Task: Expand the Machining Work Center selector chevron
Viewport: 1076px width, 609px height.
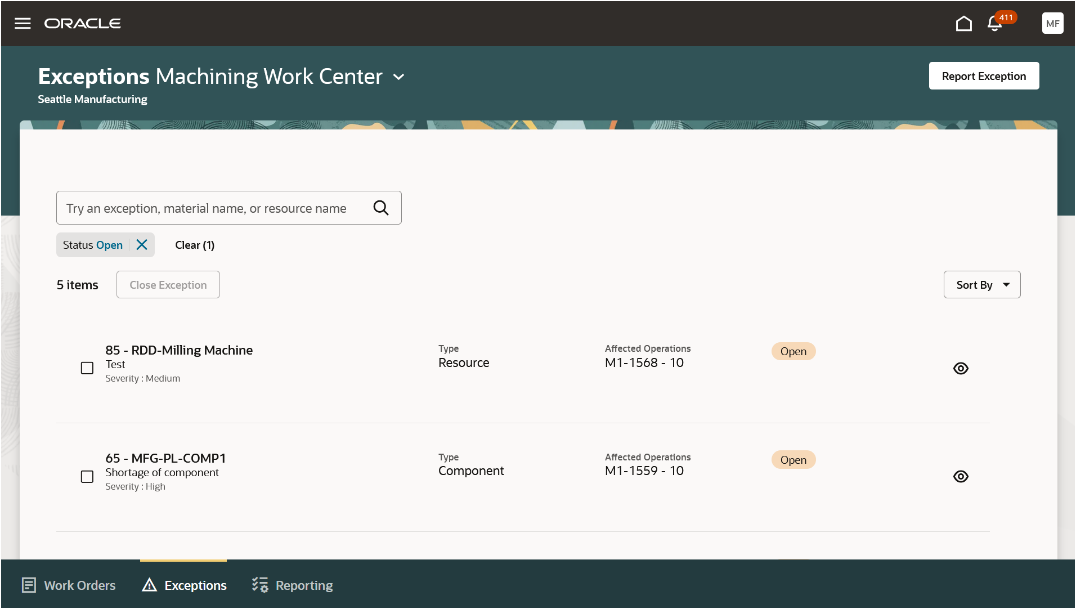Action: coord(398,77)
